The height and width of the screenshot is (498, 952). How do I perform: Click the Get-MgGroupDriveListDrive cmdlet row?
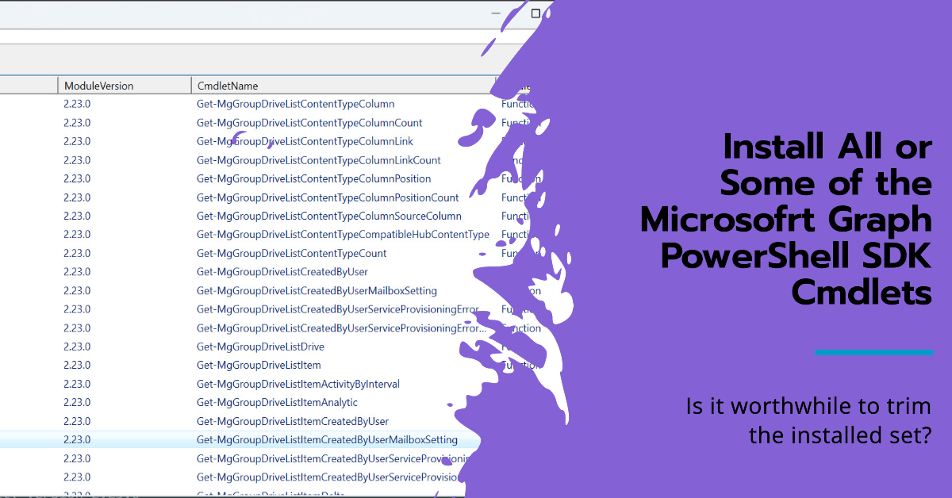(x=260, y=347)
